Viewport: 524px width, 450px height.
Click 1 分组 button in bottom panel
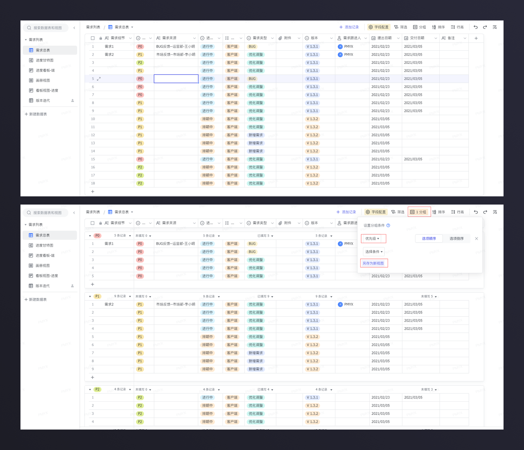coord(418,212)
